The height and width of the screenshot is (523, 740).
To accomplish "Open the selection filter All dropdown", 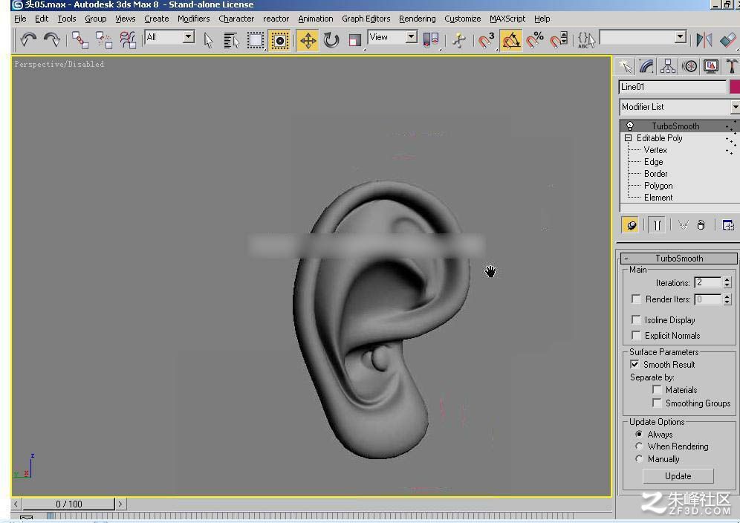I will click(x=188, y=37).
